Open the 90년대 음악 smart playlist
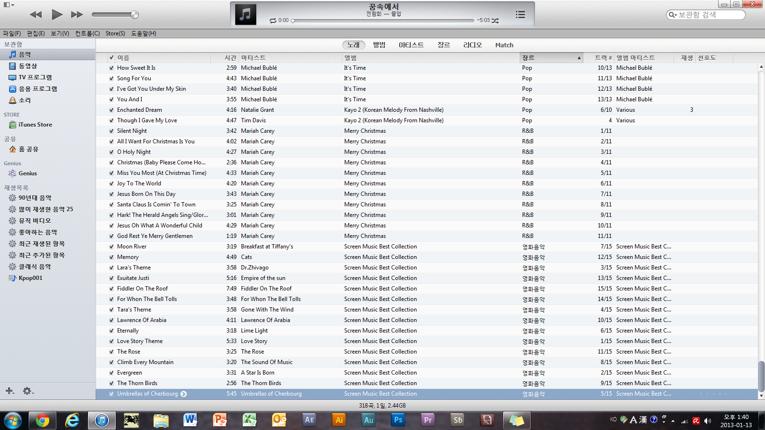 point(48,198)
